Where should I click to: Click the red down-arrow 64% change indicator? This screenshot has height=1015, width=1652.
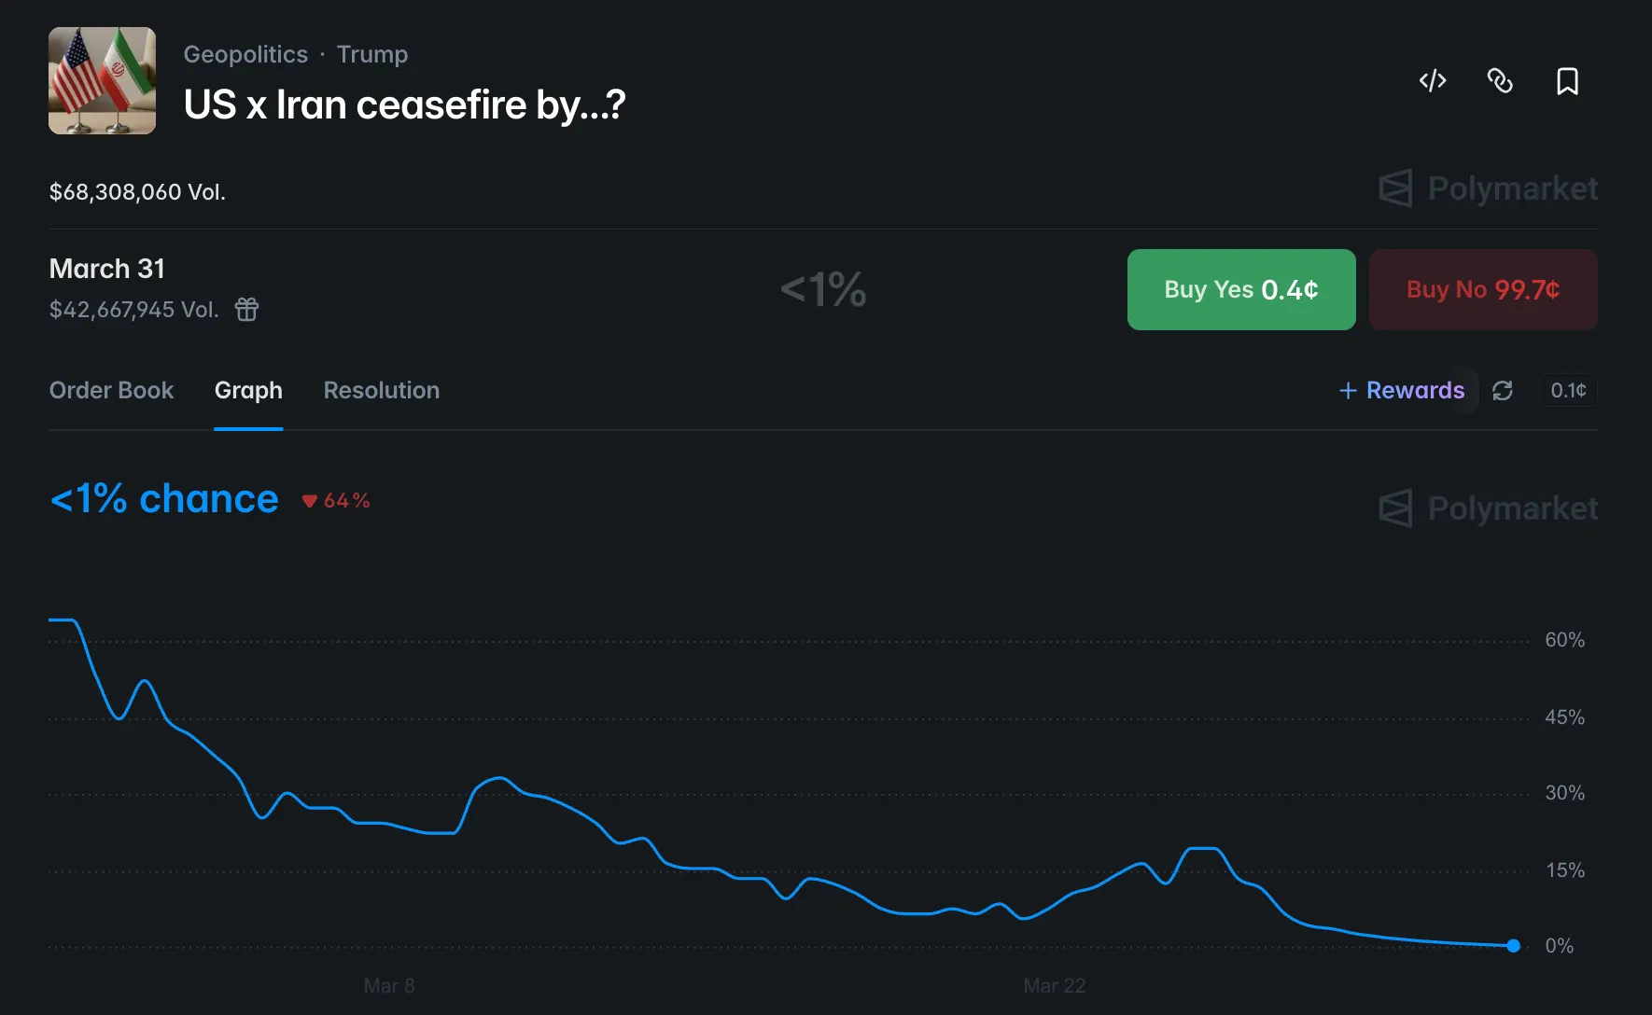point(336,501)
